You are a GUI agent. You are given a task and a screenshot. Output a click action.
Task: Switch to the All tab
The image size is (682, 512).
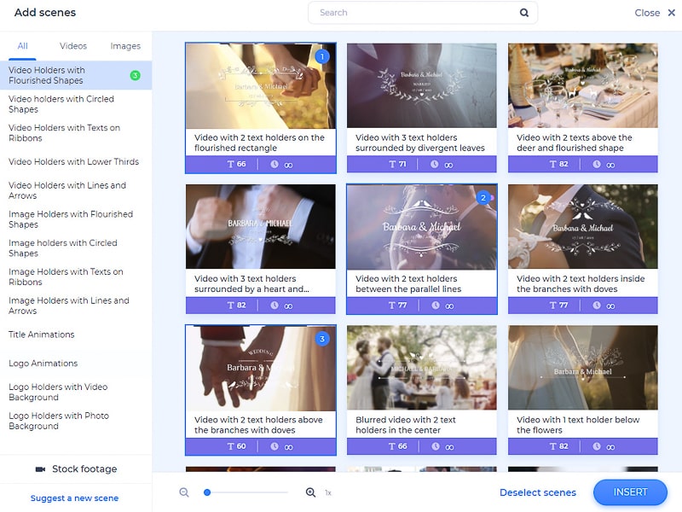pyautogui.click(x=23, y=46)
